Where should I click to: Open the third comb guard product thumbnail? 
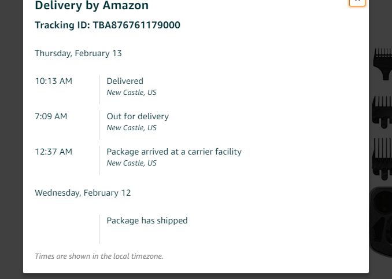pyautogui.click(x=382, y=159)
